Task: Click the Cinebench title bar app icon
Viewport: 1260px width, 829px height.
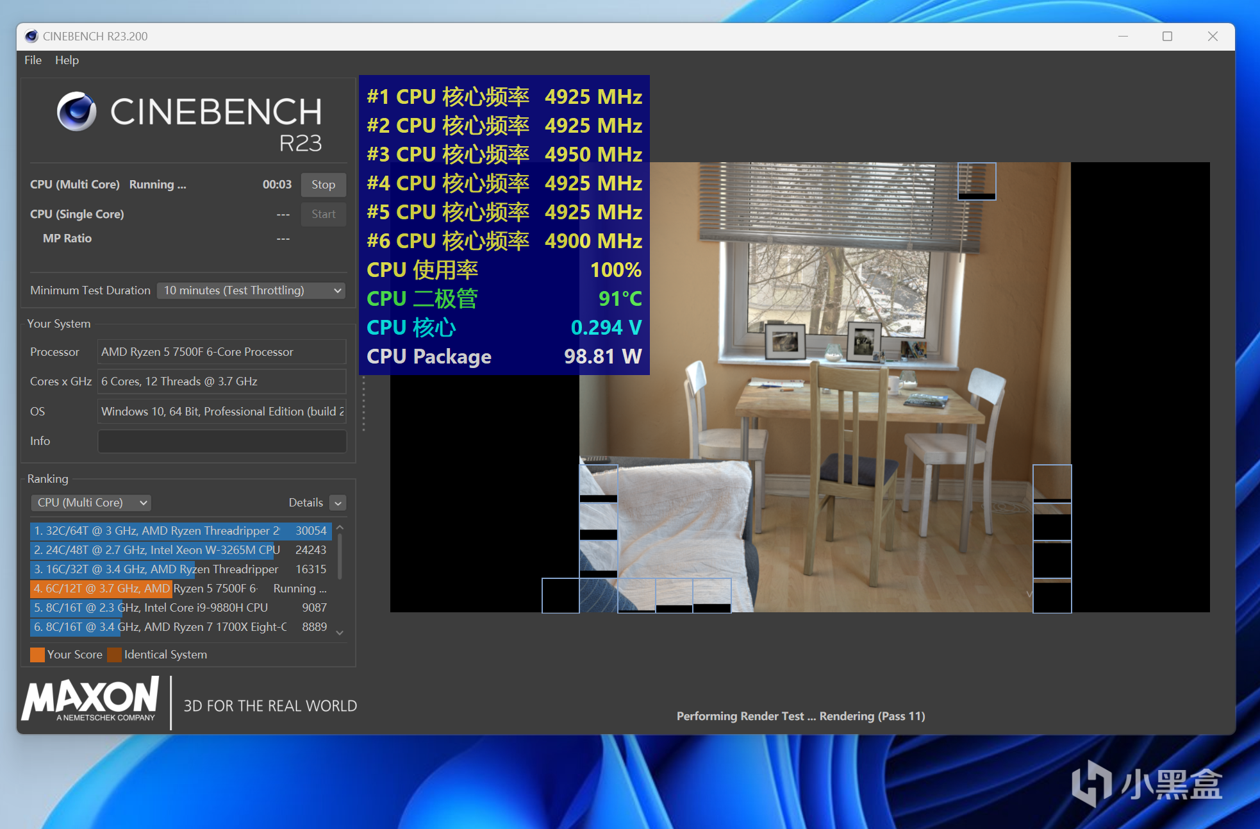Action: [31, 37]
